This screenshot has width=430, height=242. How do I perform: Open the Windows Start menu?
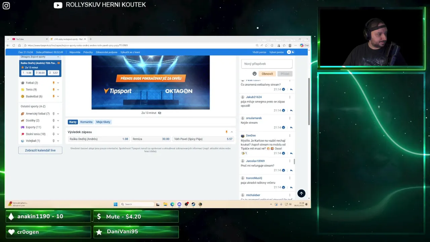(116, 204)
